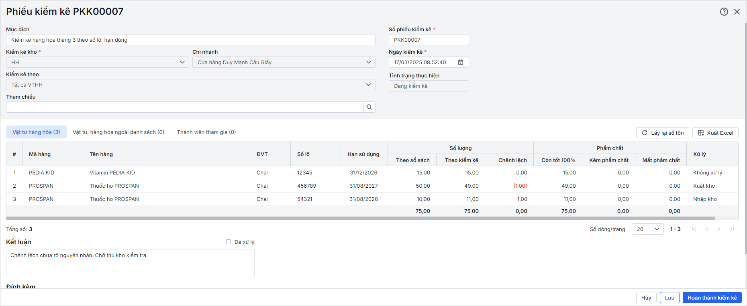747x306 pixels.
Task: Switch to Vật tư, hàng hóa ngoài danh sách tab
Action: 118,132
